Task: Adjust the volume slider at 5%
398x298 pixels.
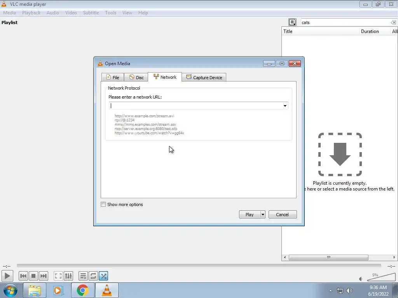Action: coord(381,277)
